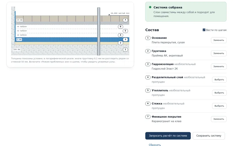Click the Сбросить link
233x146 pixels.
point(155,145)
